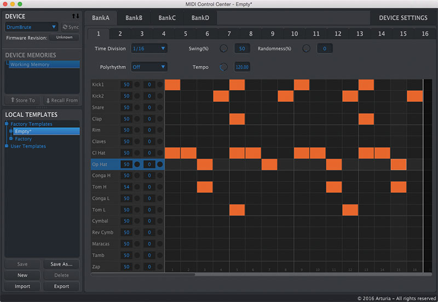This screenshot has height=302, width=438.
Task: Click the Sync refresh button
Action: point(71,27)
